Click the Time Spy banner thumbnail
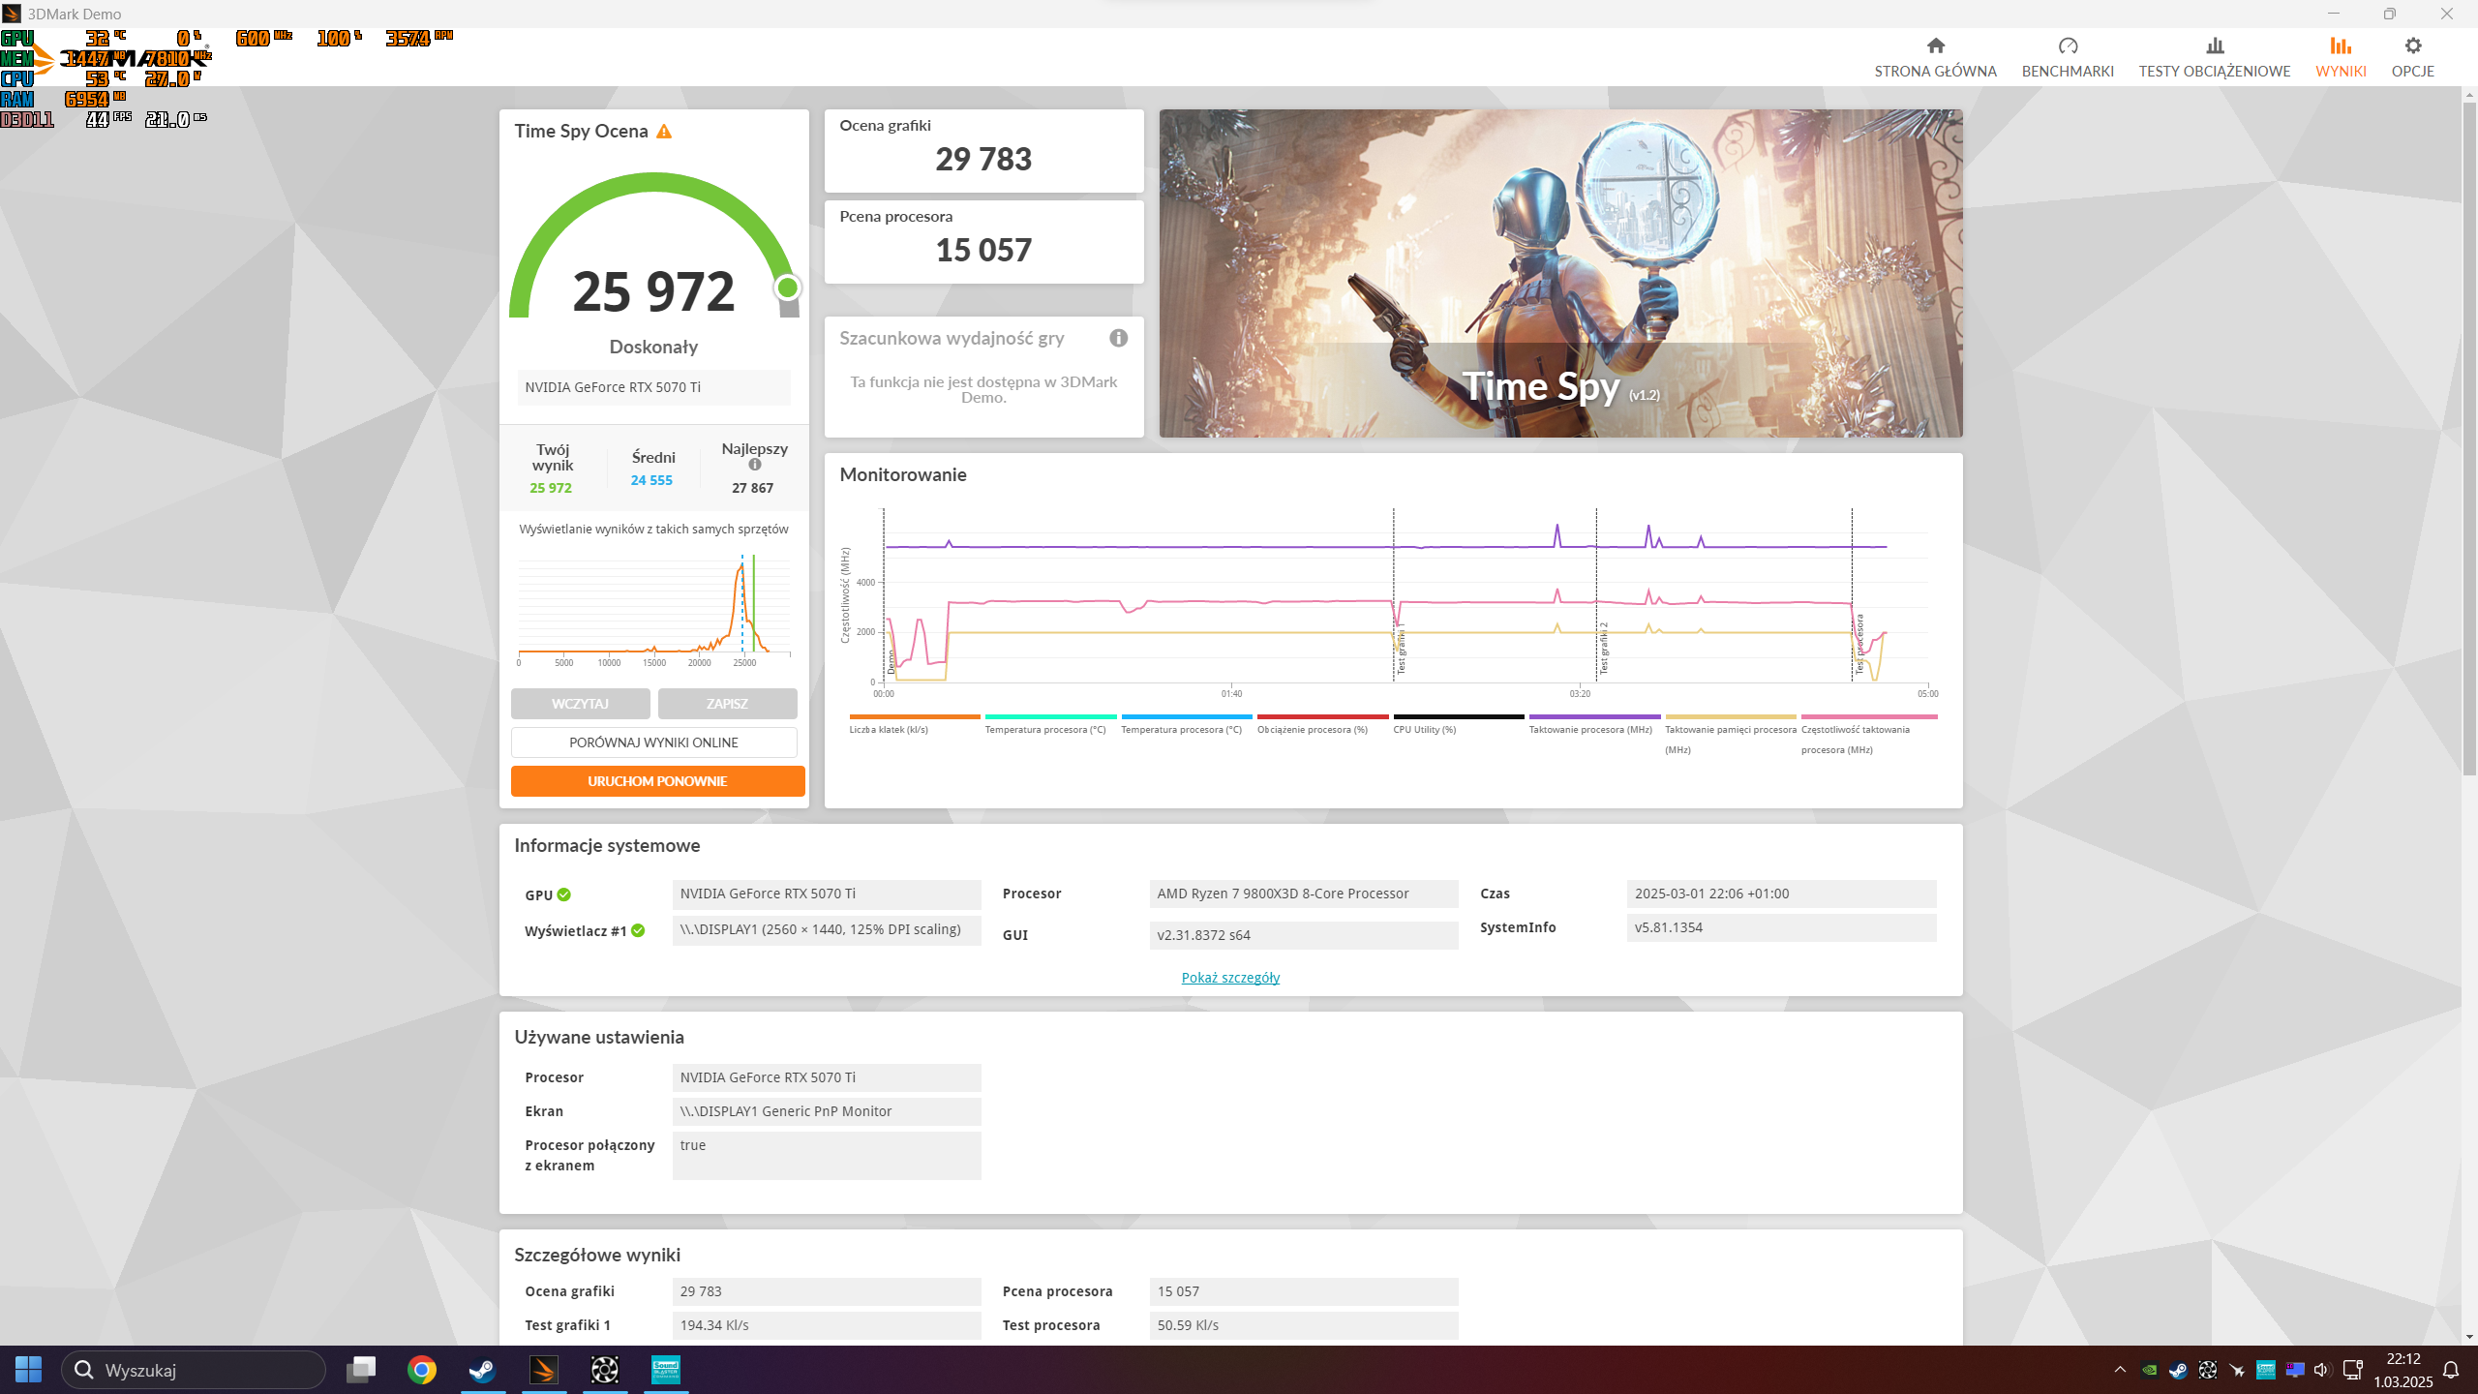The width and height of the screenshot is (2478, 1394). [1560, 273]
